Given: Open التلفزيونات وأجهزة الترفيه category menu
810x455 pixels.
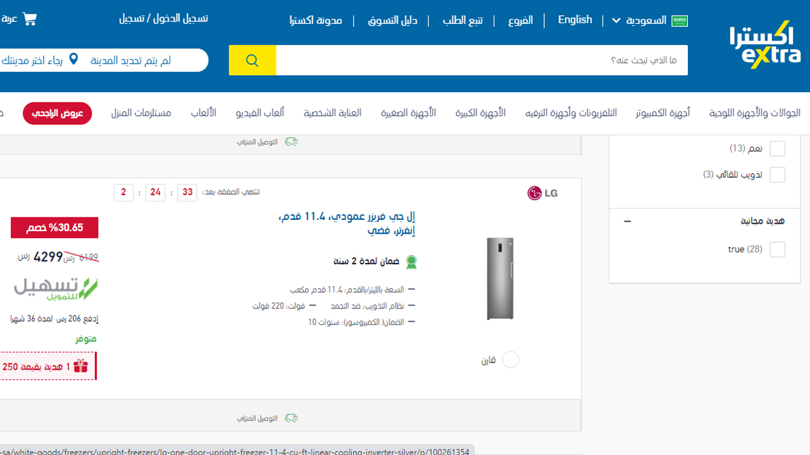Looking at the screenshot, I should tap(571, 113).
